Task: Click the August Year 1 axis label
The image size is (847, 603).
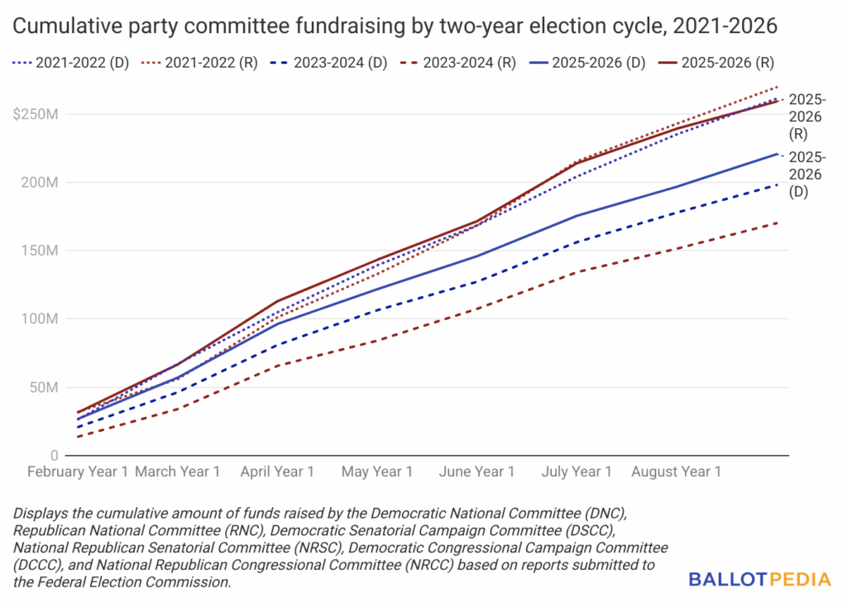Action: click(676, 471)
